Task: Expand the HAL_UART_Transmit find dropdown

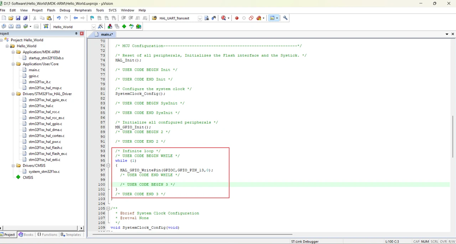Action: tap(200, 18)
